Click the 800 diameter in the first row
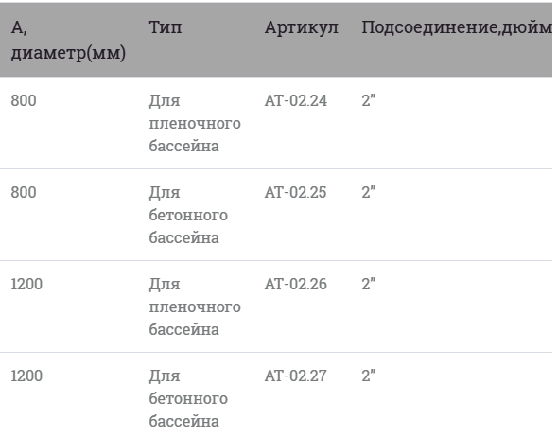The height and width of the screenshot is (437, 558). click(24, 100)
